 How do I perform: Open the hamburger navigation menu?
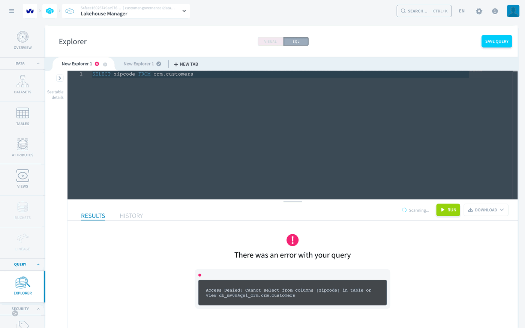point(12,11)
